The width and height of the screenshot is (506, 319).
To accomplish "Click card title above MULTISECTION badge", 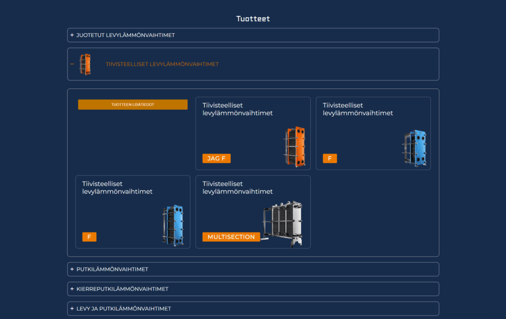I will [238, 187].
